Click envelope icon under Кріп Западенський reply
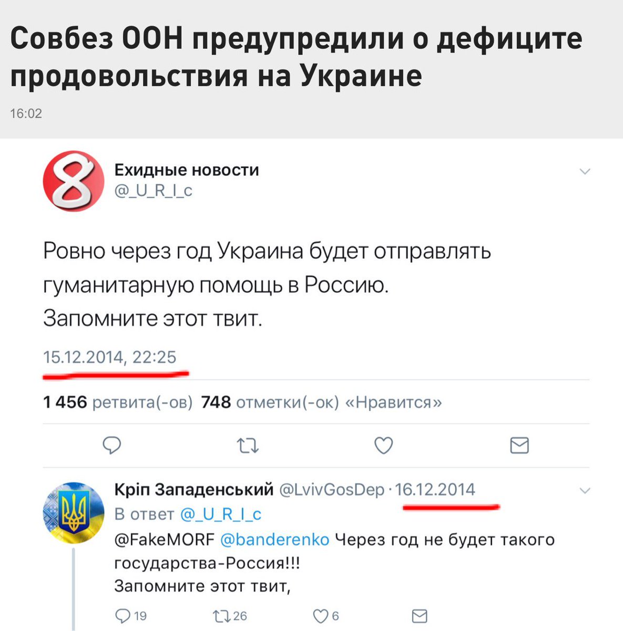623x631 pixels. click(419, 615)
